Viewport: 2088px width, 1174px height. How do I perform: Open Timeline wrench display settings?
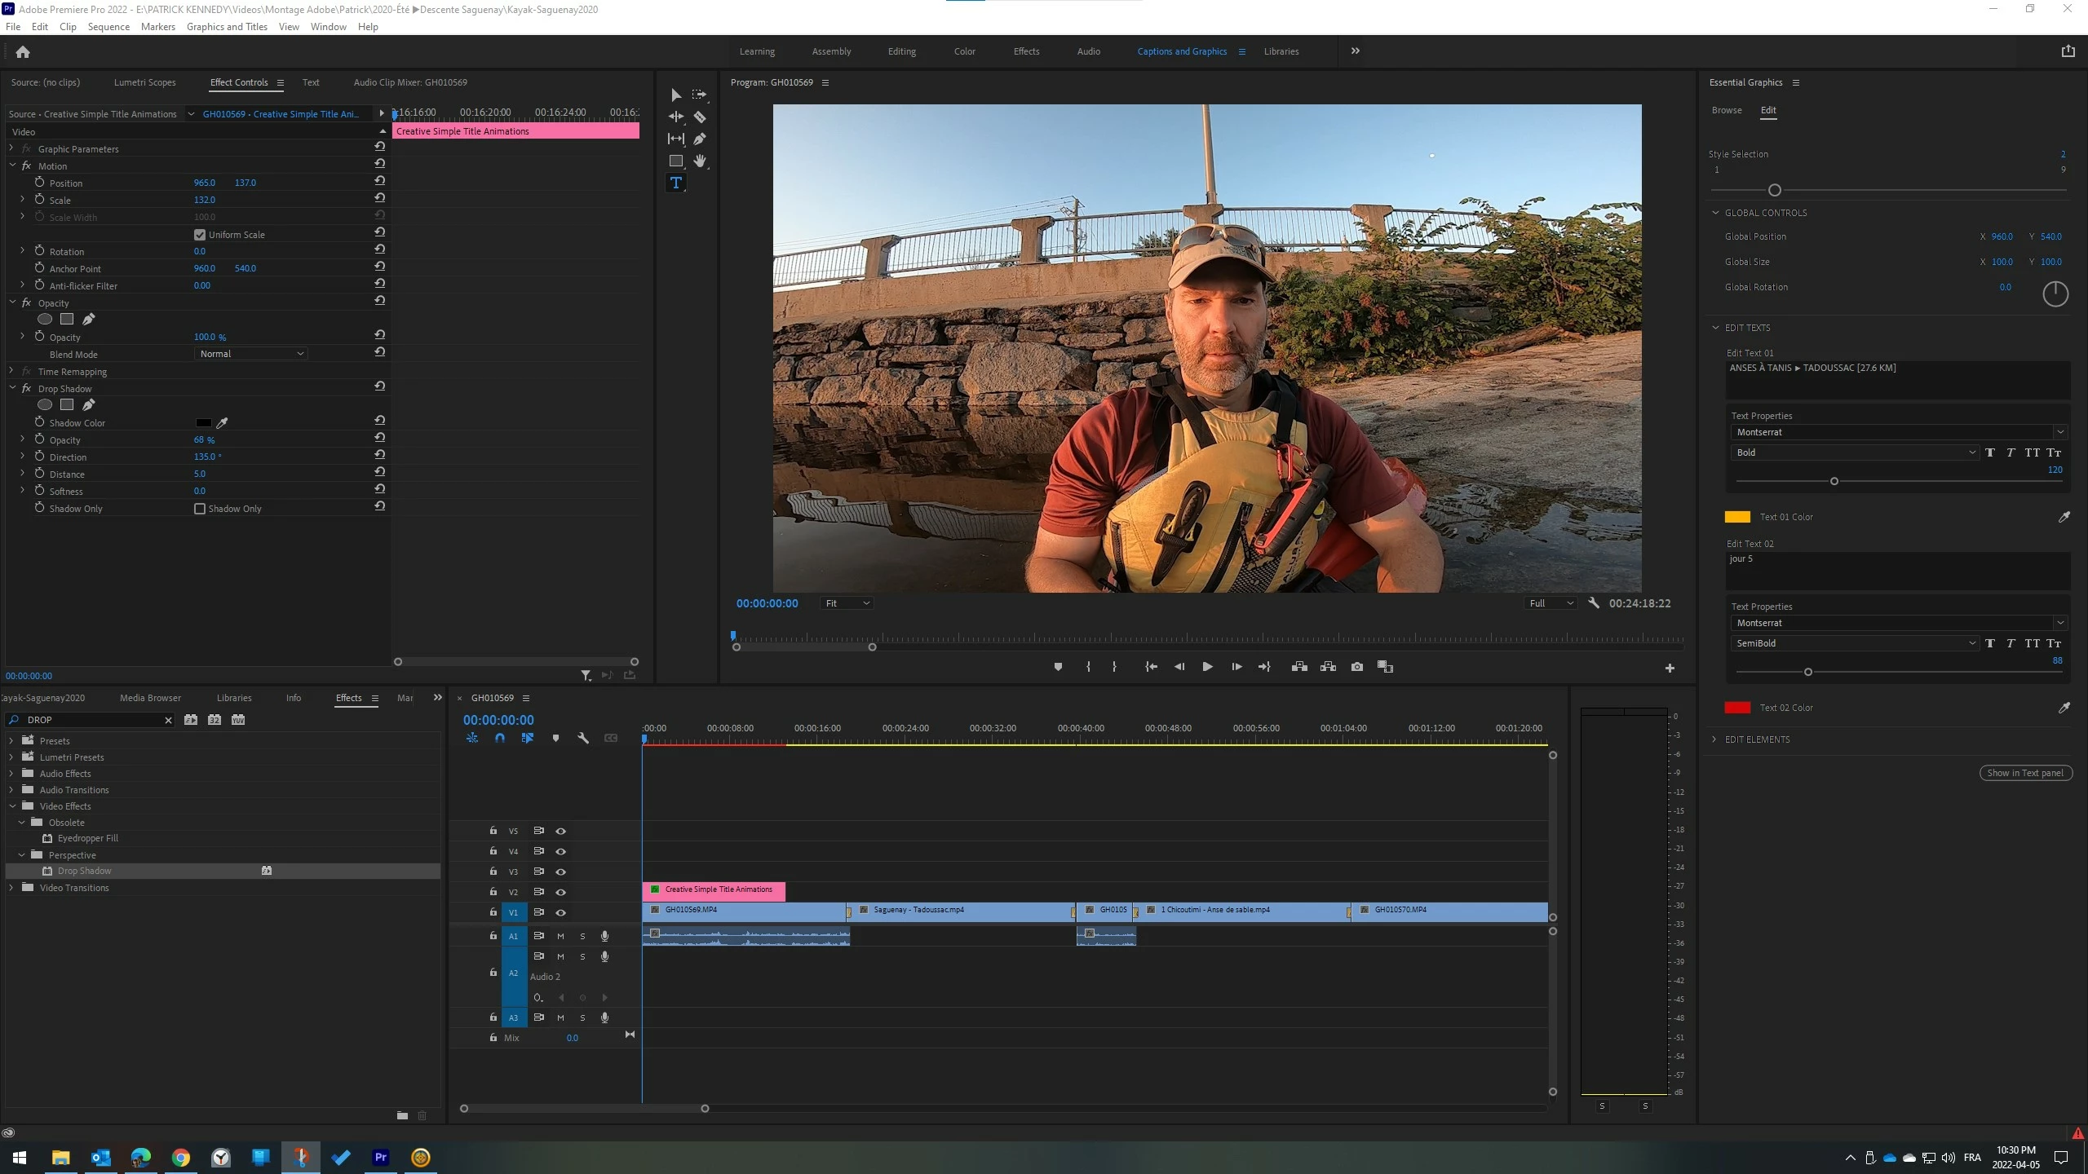(x=583, y=738)
